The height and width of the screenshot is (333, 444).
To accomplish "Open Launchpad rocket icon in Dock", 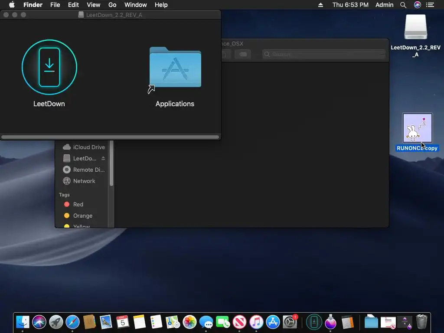I will (x=56, y=322).
